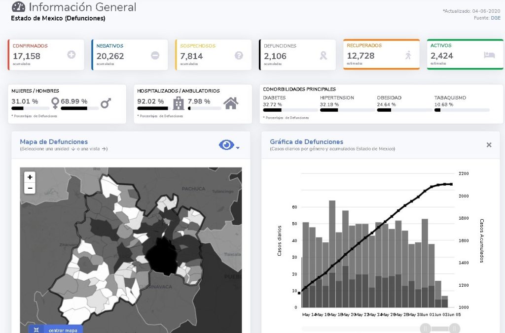Viewport: 505px width, 333px height.
Task: Toggle the map view eye icon
Action: (x=226, y=145)
